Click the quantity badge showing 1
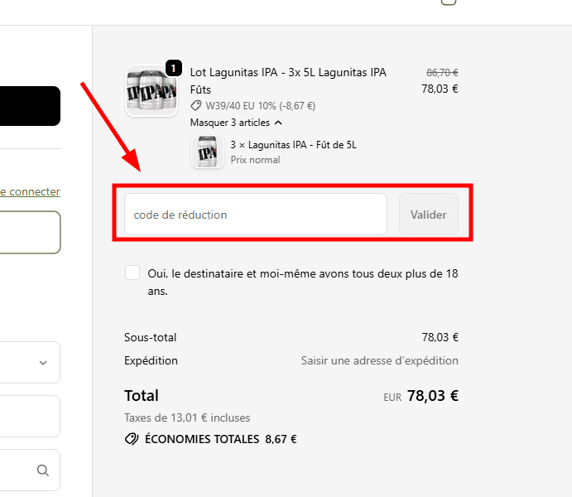The height and width of the screenshot is (497, 572). click(x=174, y=68)
